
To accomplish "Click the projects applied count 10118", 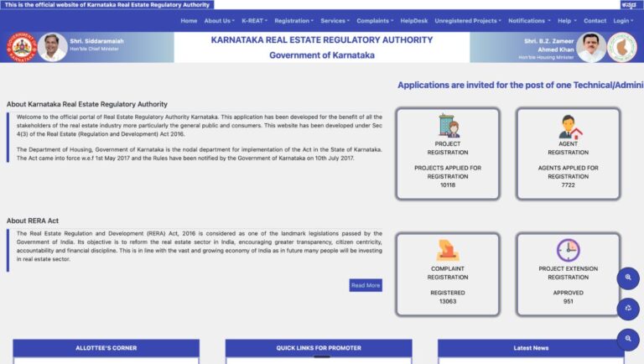I will [x=448, y=185].
